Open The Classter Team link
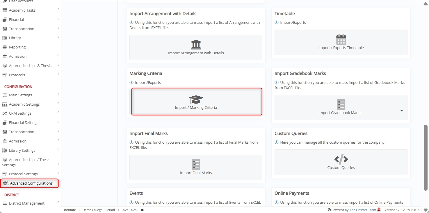429x213 pixels. [363, 210]
